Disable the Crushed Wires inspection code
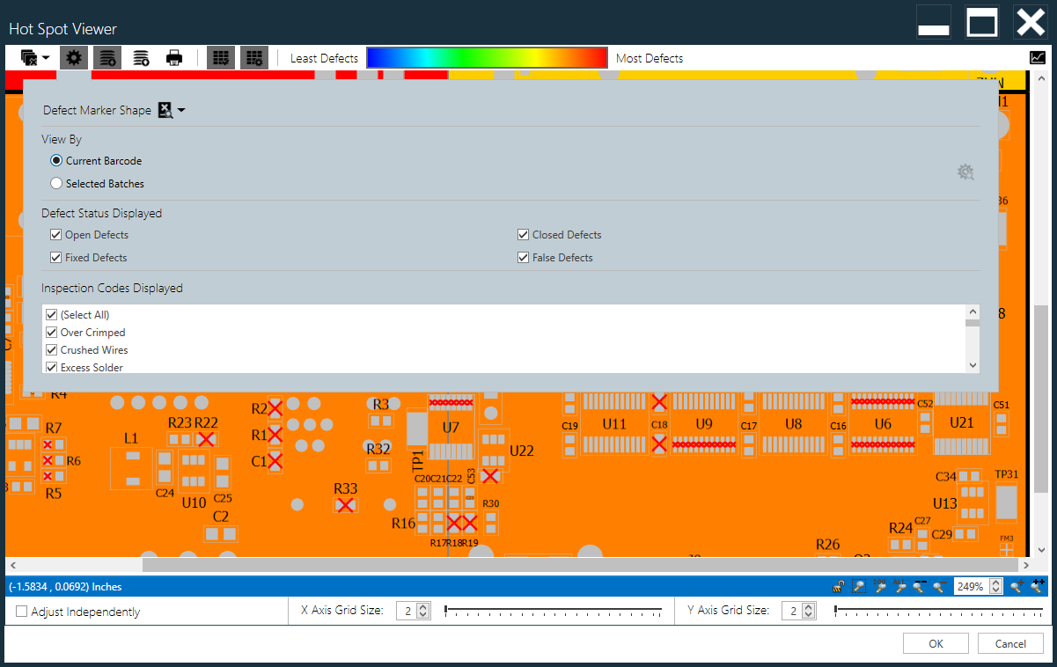1057x667 pixels. (51, 349)
